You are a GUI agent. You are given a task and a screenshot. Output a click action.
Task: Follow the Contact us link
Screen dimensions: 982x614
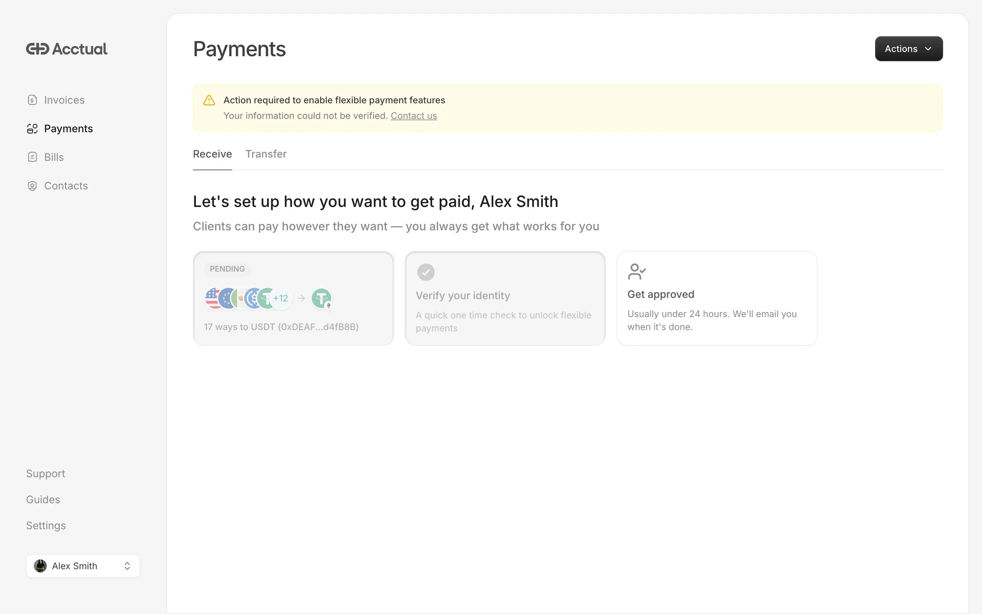(414, 116)
